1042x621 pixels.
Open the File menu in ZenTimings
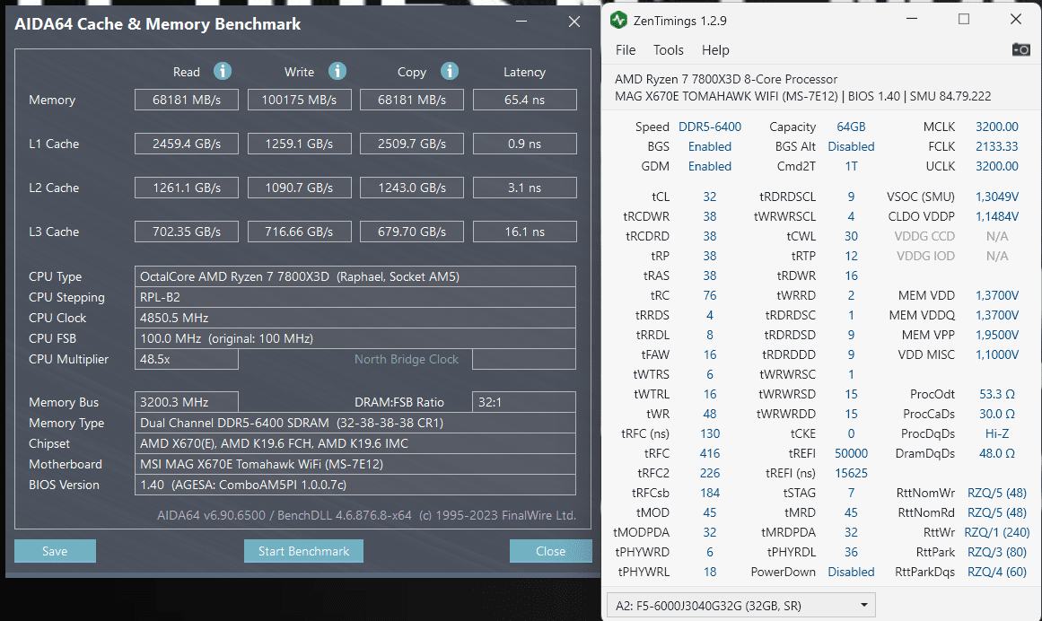pyautogui.click(x=626, y=50)
